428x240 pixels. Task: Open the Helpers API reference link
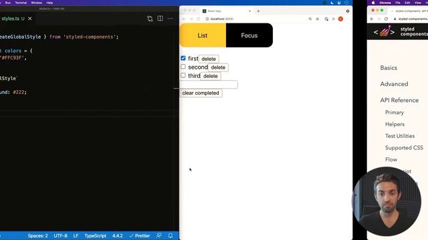pyautogui.click(x=395, y=125)
